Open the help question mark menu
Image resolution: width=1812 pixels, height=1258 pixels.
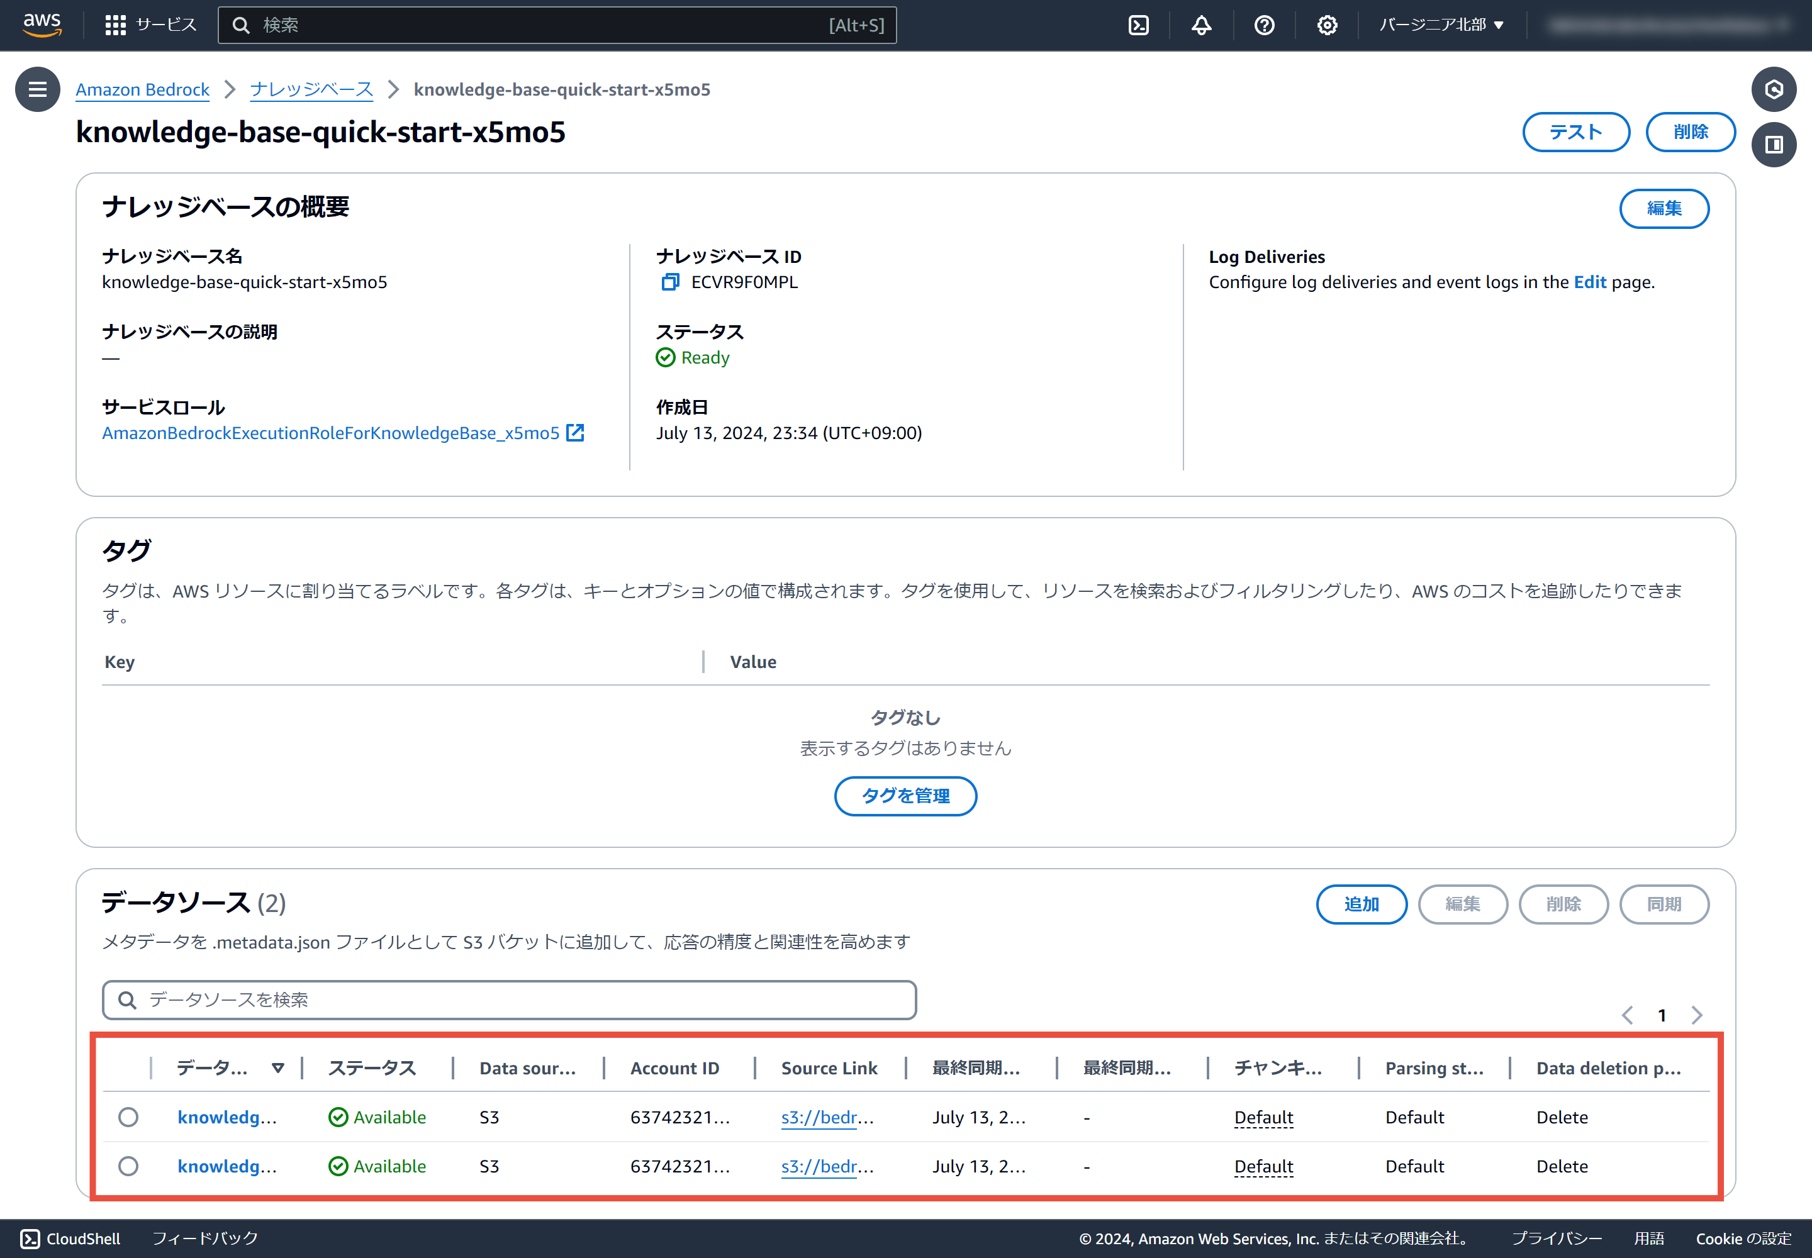(1263, 25)
